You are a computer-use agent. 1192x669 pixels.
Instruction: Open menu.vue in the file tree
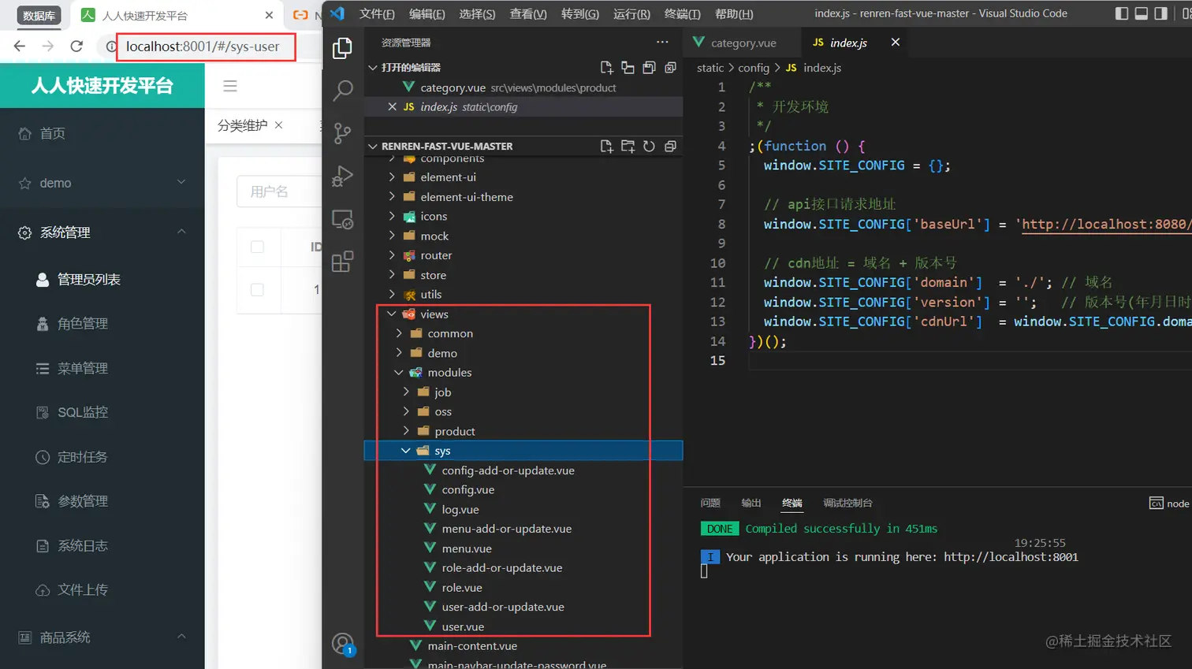(x=467, y=548)
